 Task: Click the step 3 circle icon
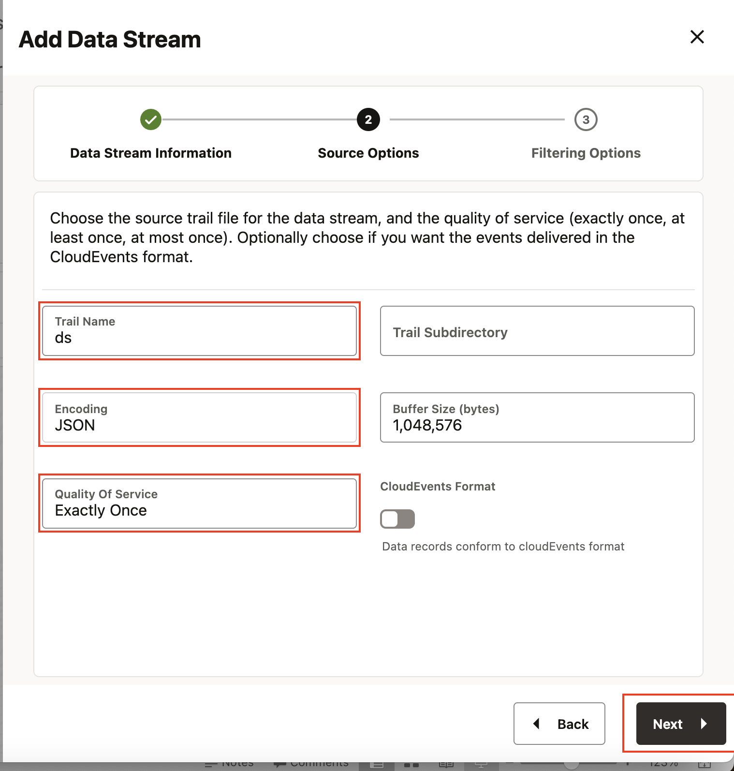[x=586, y=119]
